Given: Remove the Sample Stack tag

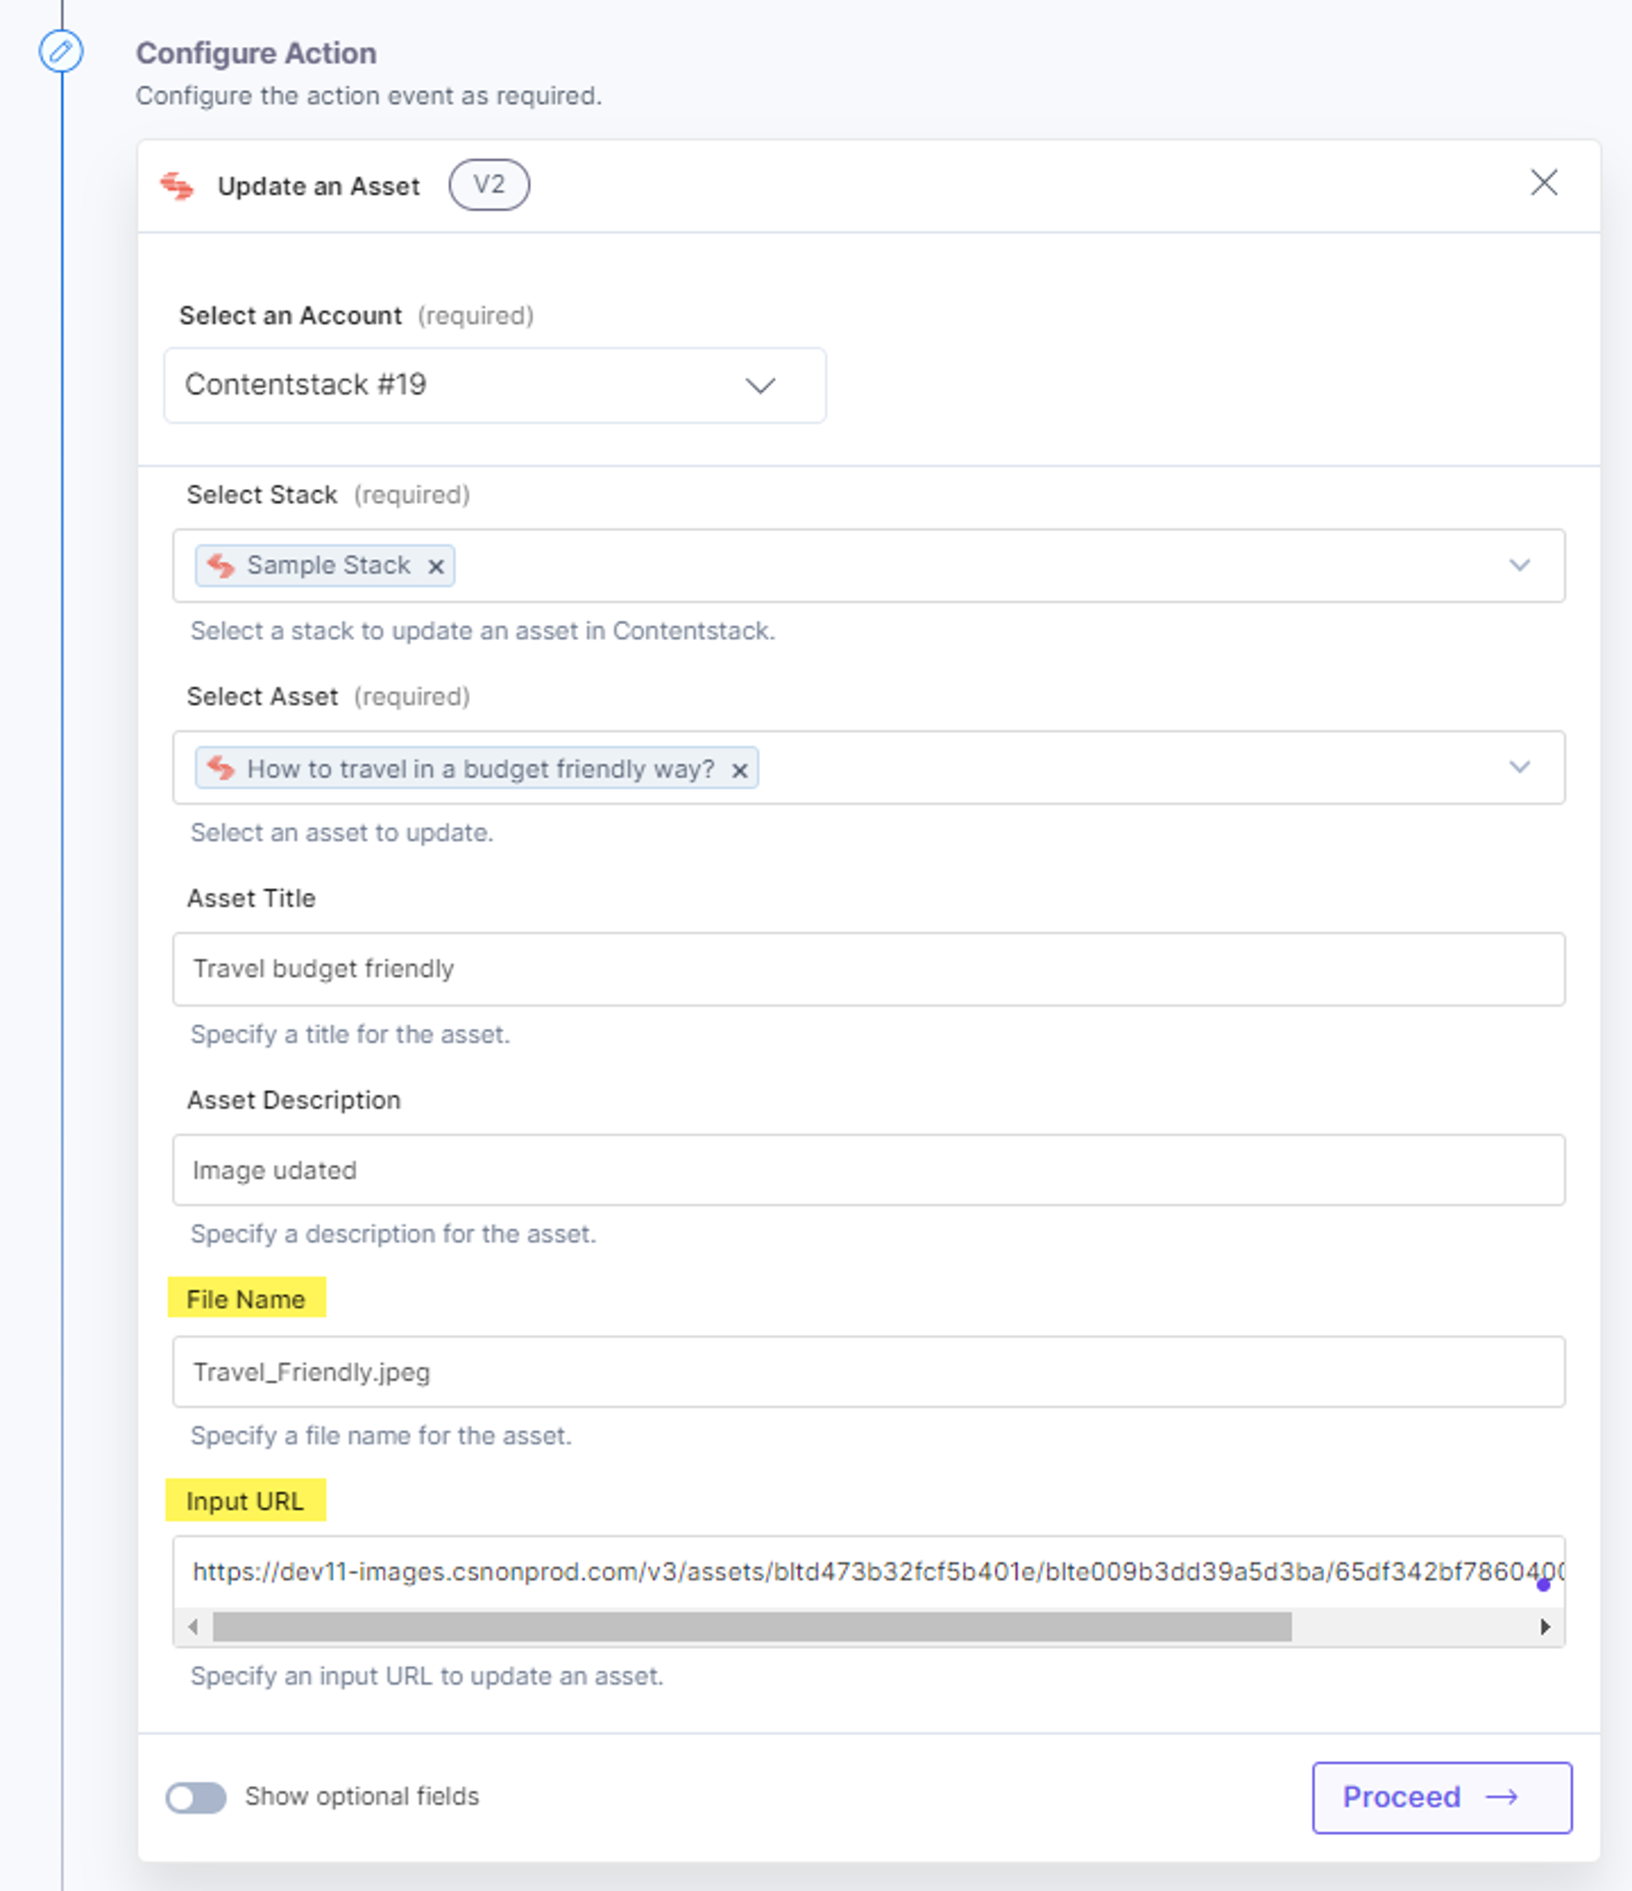Looking at the screenshot, I should coord(436,567).
